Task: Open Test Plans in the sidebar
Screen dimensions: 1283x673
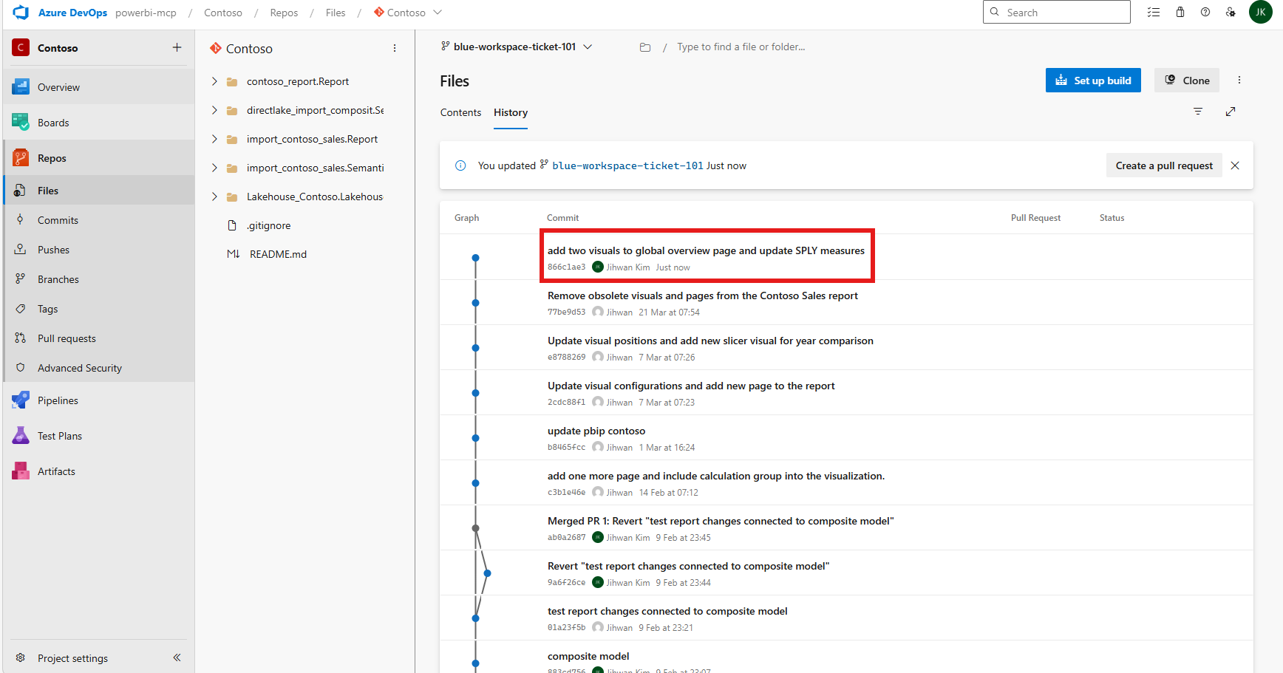Action: [x=99, y=436]
